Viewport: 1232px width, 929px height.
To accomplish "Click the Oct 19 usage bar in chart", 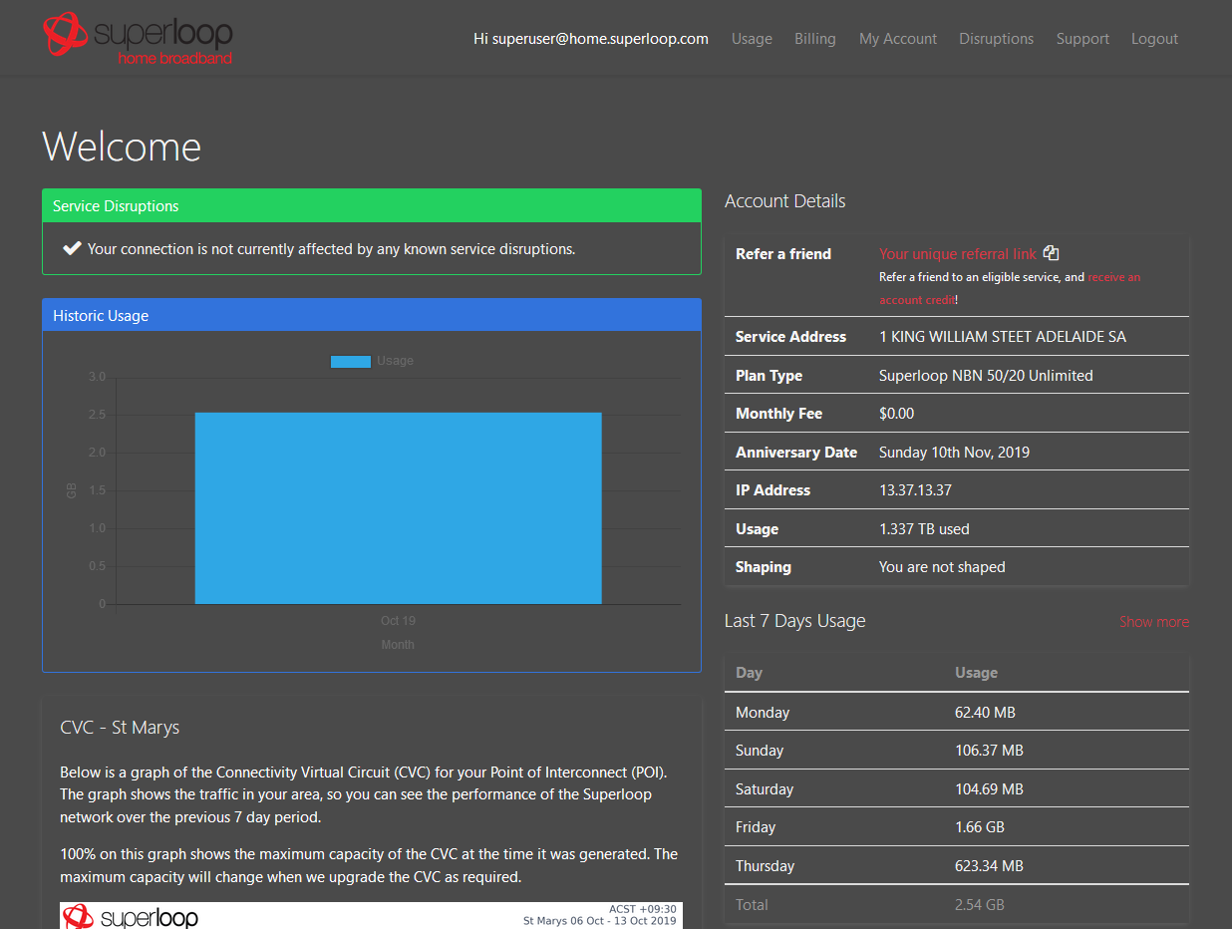I will tap(398, 508).
